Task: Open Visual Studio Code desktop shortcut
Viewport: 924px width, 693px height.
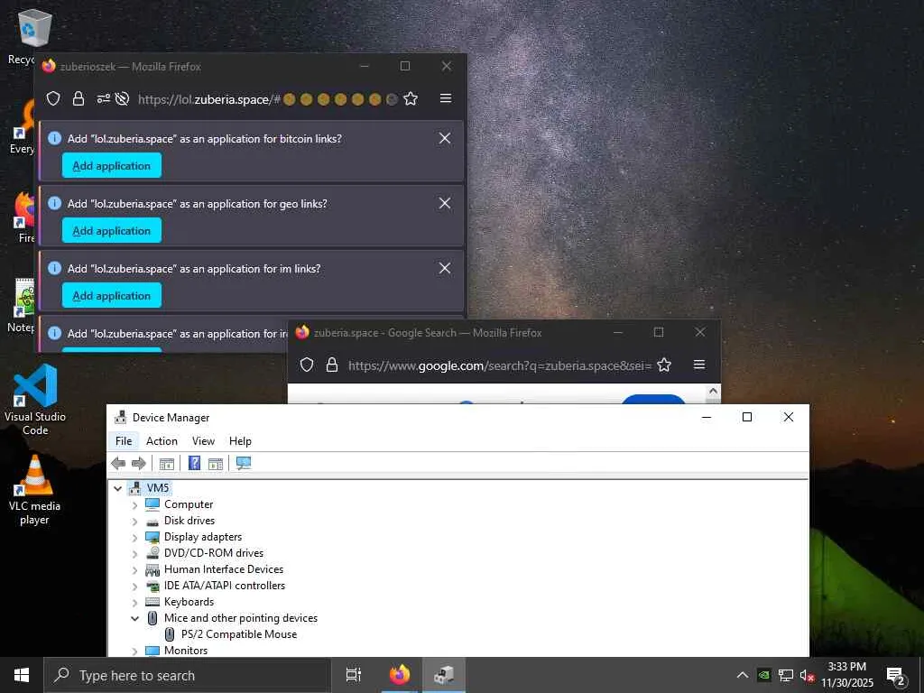Action: 35,399
